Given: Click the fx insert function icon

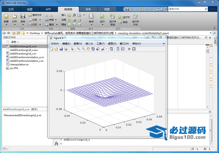Looking at the screenshot, I should coord(74,15).
